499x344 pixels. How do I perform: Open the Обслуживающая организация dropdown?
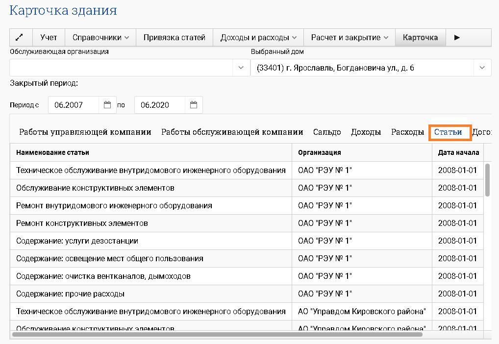coord(241,68)
